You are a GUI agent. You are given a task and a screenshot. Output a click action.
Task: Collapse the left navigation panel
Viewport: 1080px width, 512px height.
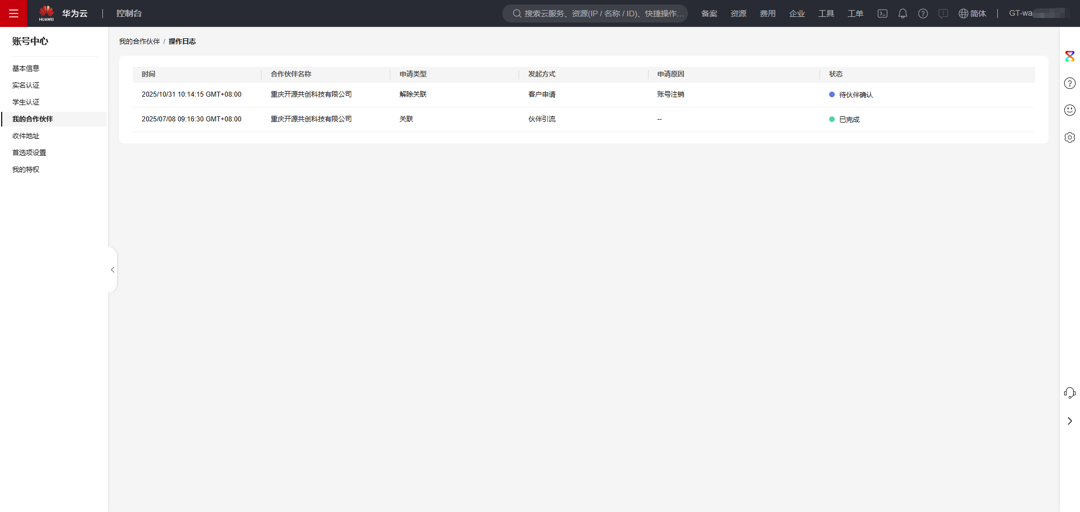[x=112, y=269]
